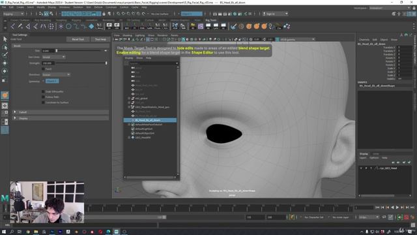Click the brush Size value field
The width and height of the screenshot is (417, 235).
coord(48,51)
